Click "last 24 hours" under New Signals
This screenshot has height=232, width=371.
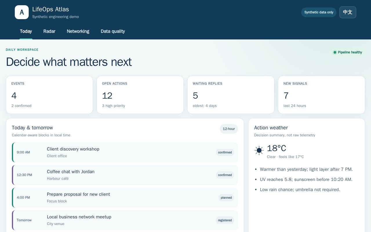pos(295,106)
